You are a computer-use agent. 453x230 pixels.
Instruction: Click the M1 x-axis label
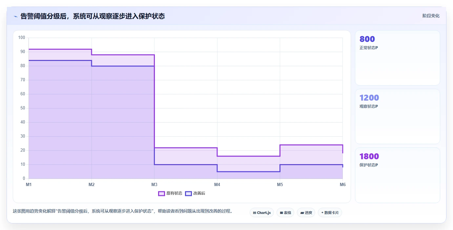[x=29, y=185]
